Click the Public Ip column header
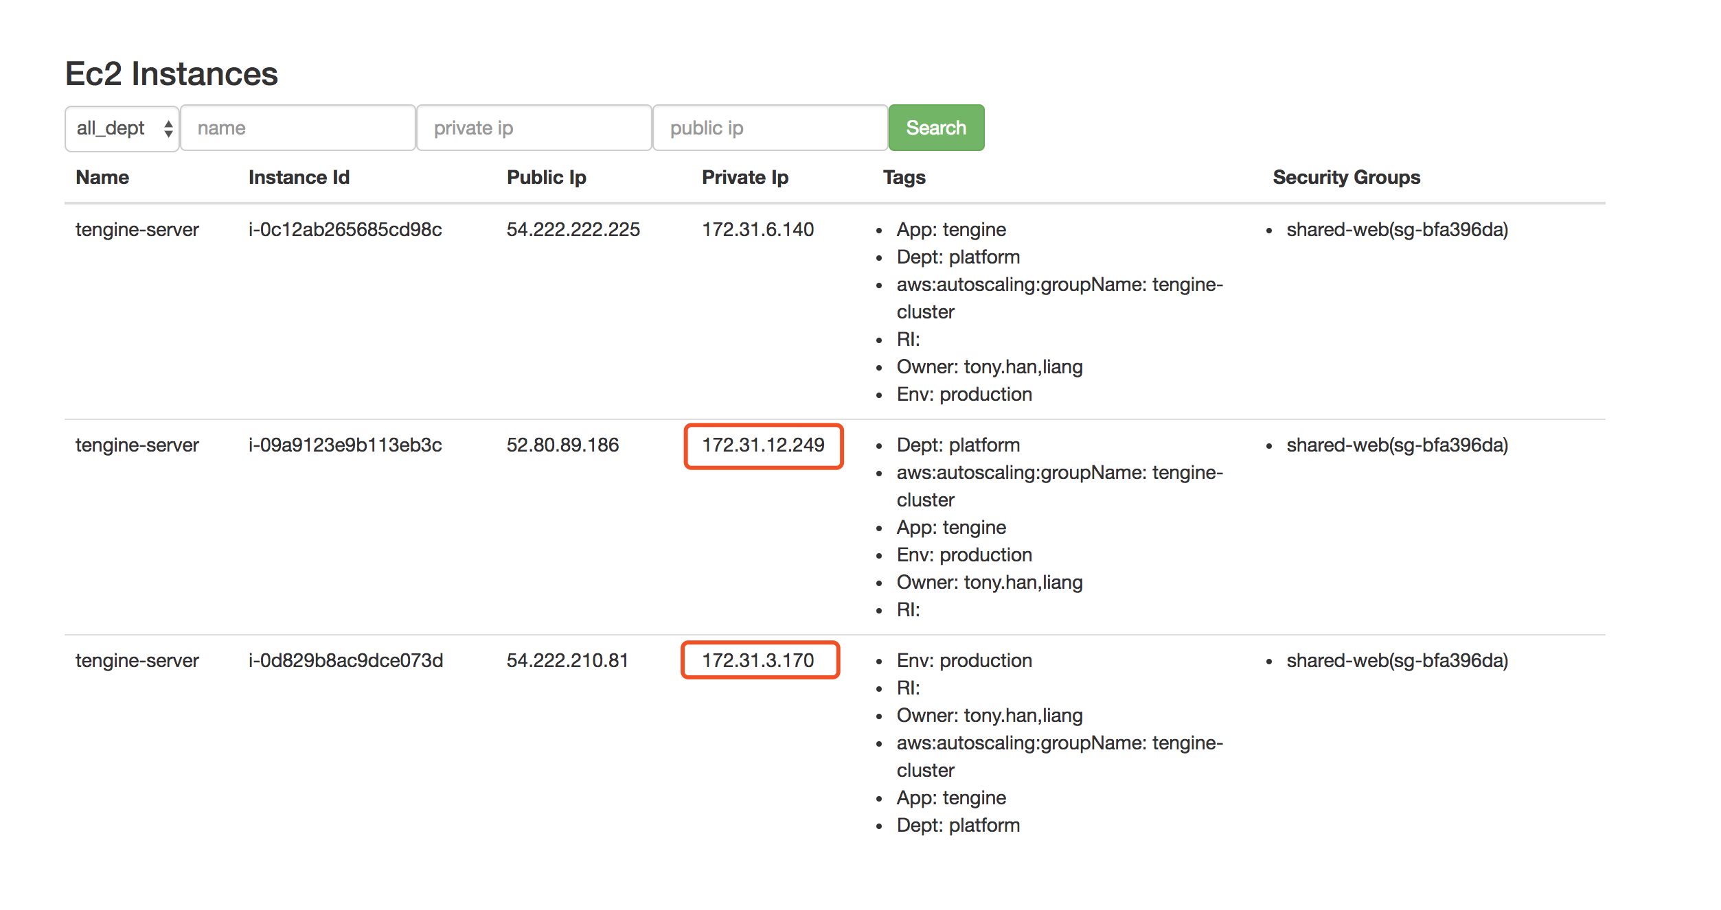Screen dimensions: 1721x910 point(546,178)
